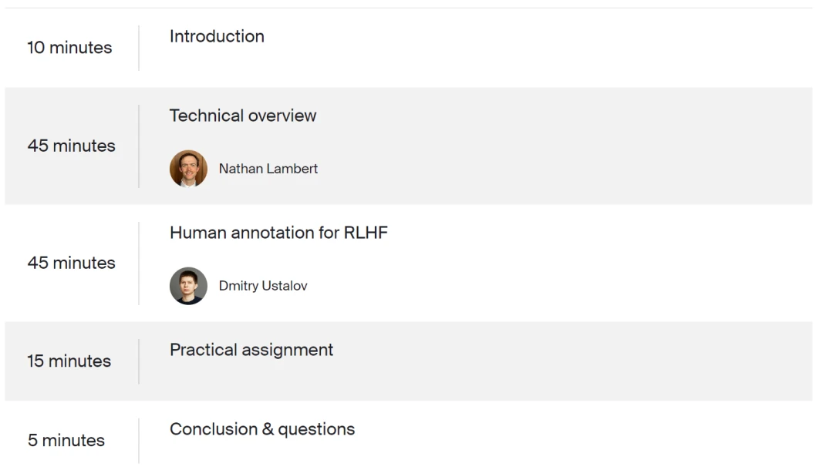Click the divider in Practical assignment row

139,361
